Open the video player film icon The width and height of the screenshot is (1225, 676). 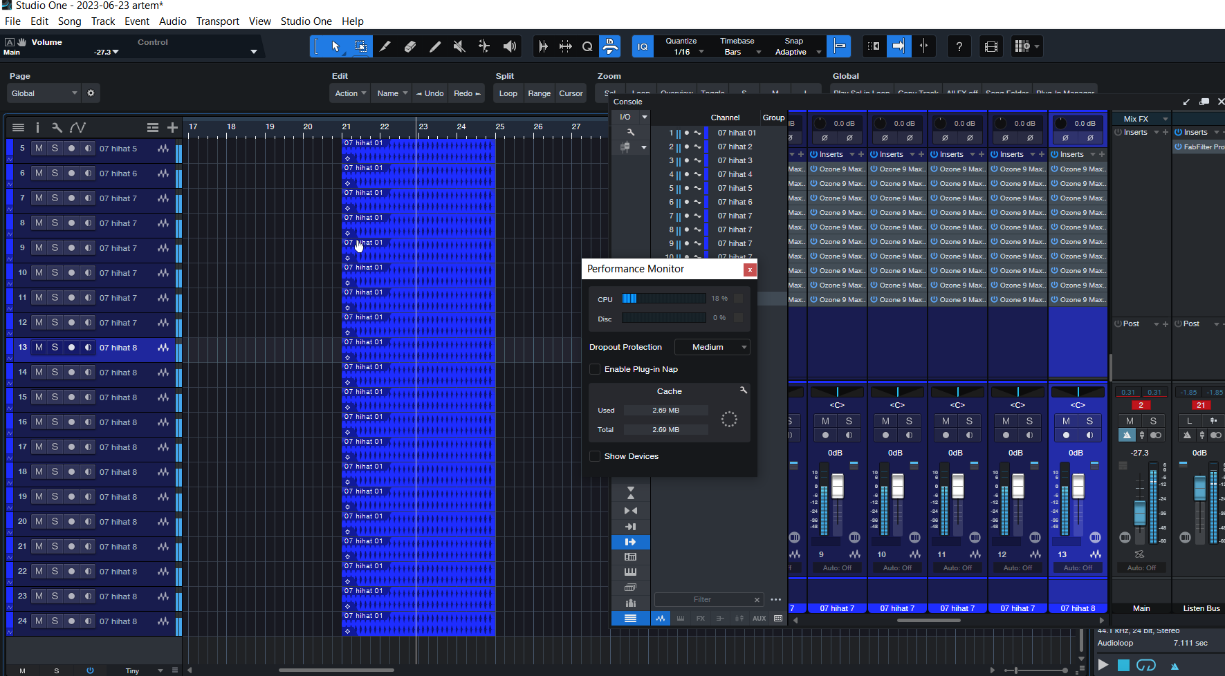click(991, 46)
